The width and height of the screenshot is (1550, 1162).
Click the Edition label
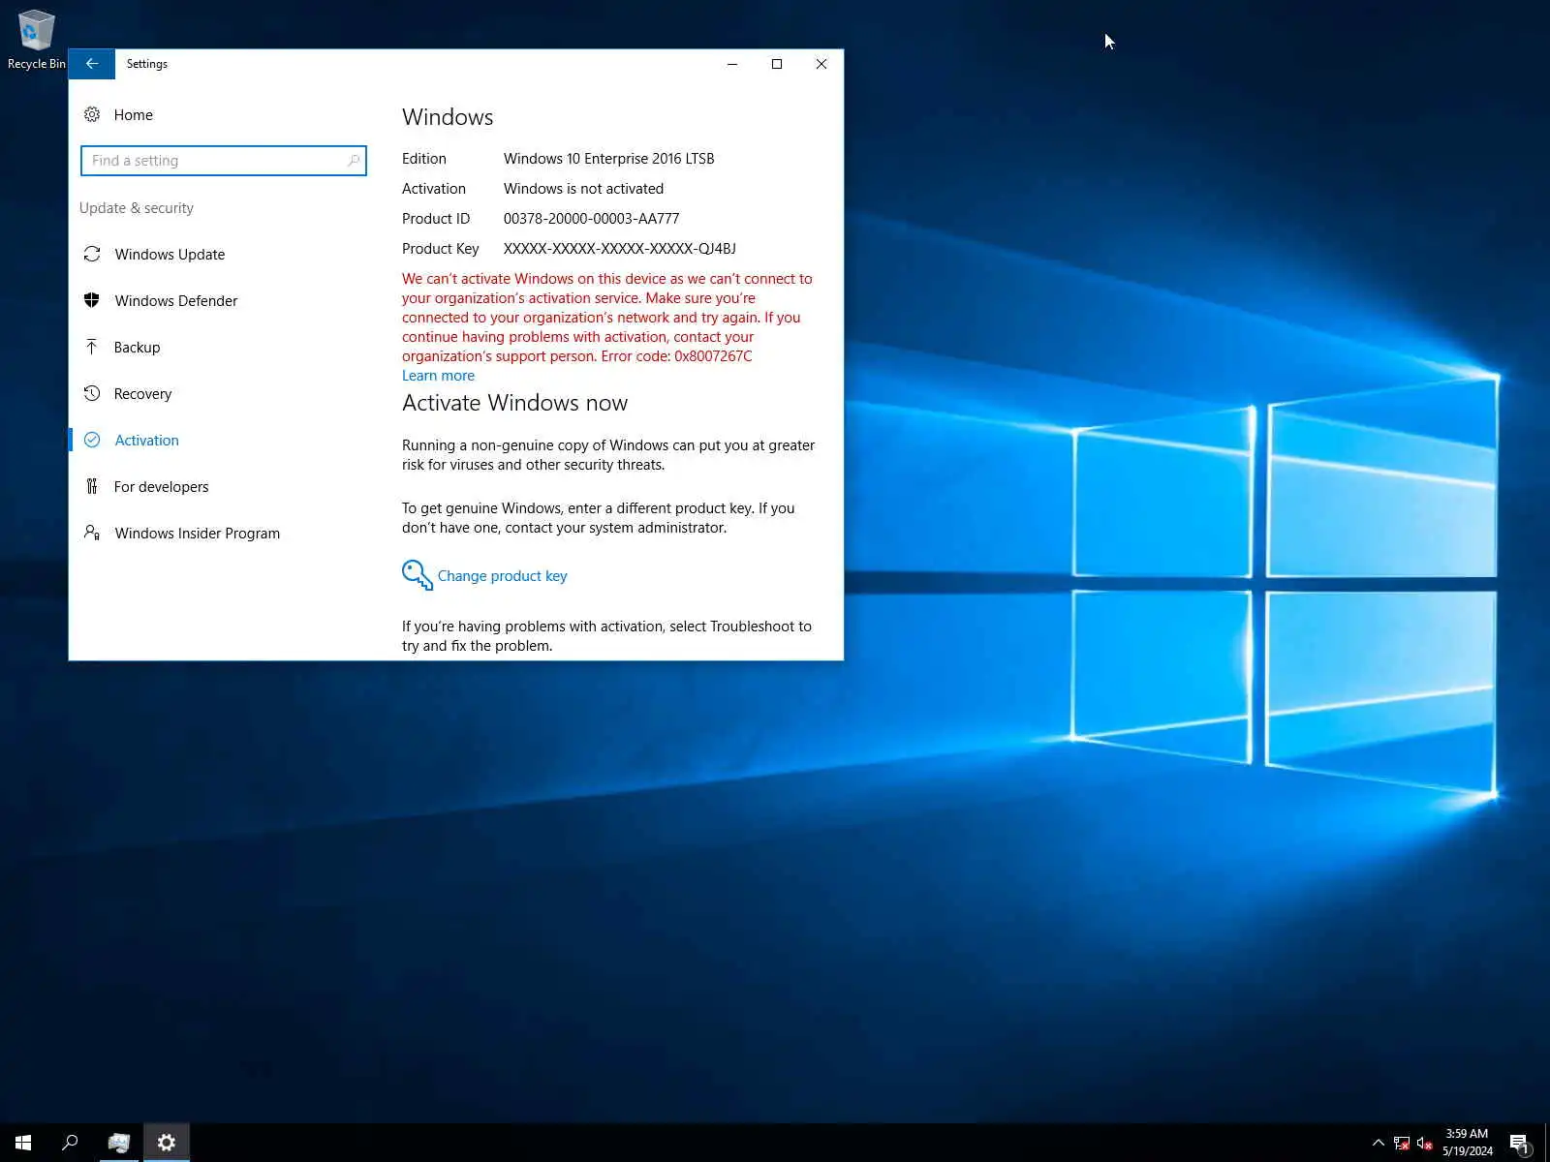pos(424,159)
